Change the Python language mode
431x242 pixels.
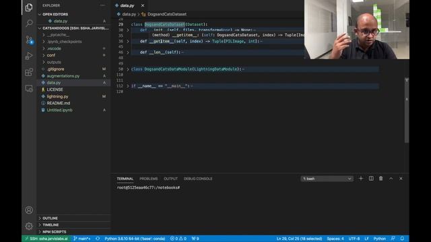point(379,239)
